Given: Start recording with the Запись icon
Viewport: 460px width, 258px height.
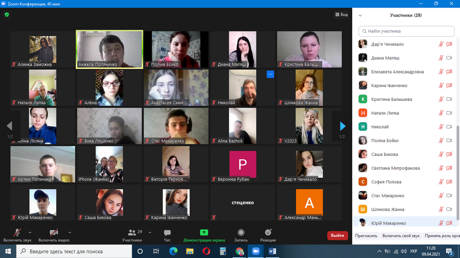Looking at the screenshot, I should [x=241, y=232].
